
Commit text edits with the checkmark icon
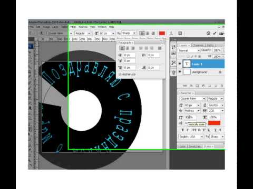pyautogui.click(x=215, y=33)
